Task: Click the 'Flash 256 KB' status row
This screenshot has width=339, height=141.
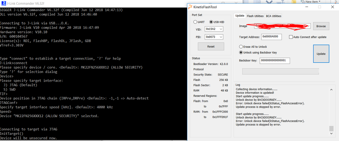Action: [211, 80]
